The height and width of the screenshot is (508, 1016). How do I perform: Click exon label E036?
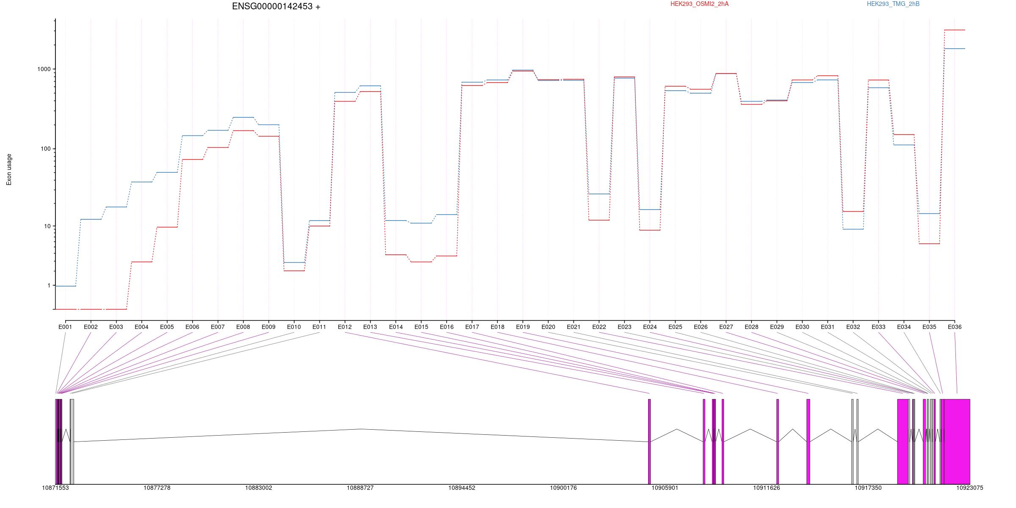click(x=955, y=327)
